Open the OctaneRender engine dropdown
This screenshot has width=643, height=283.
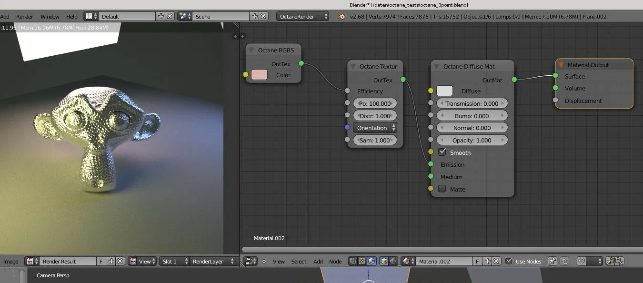click(303, 16)
